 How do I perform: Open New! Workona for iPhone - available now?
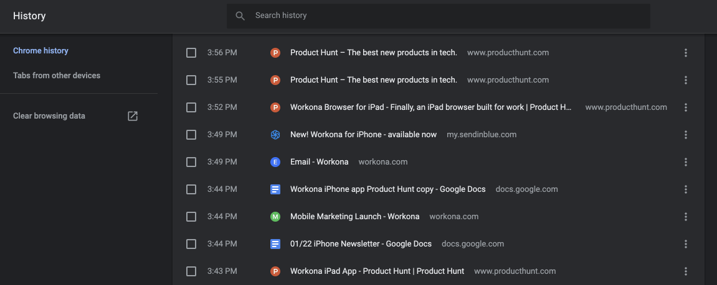pyautogui.click(x=364, y=135)
